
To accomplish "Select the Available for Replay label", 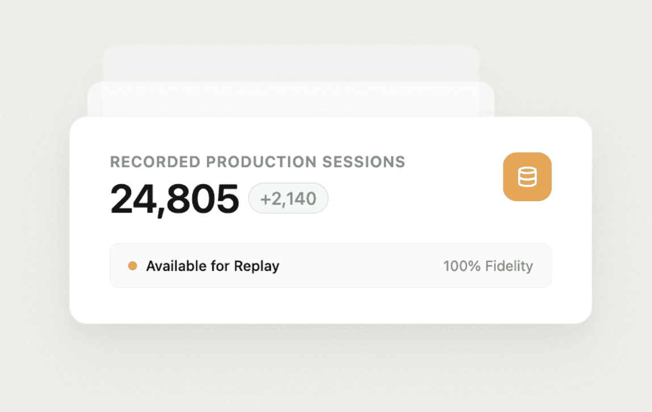I will (212, 266).
